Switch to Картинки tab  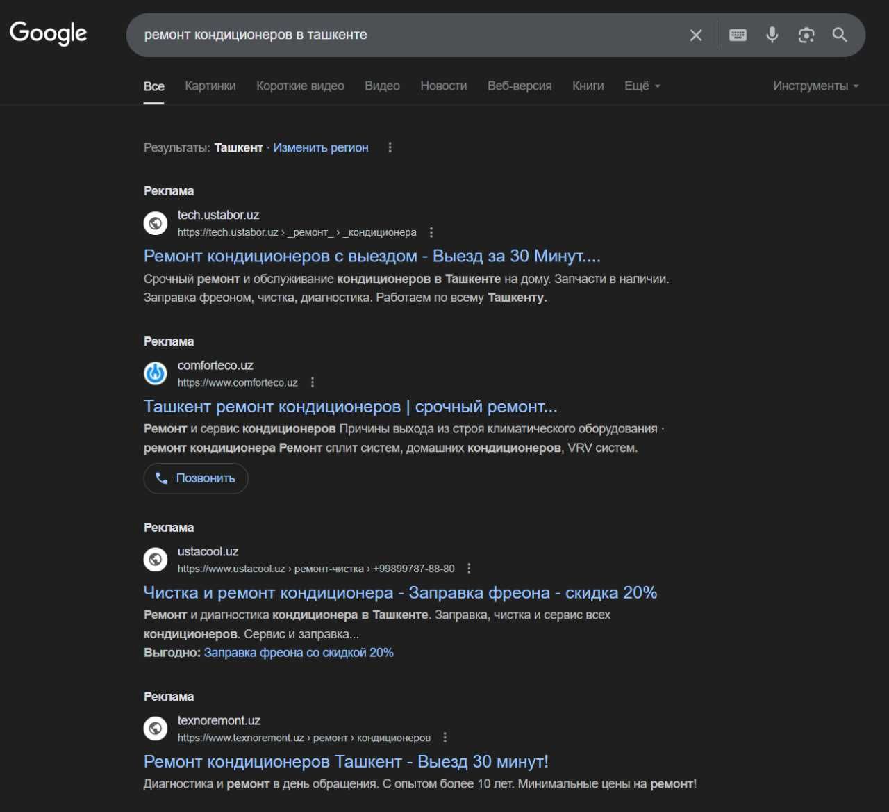pos(210,86)
